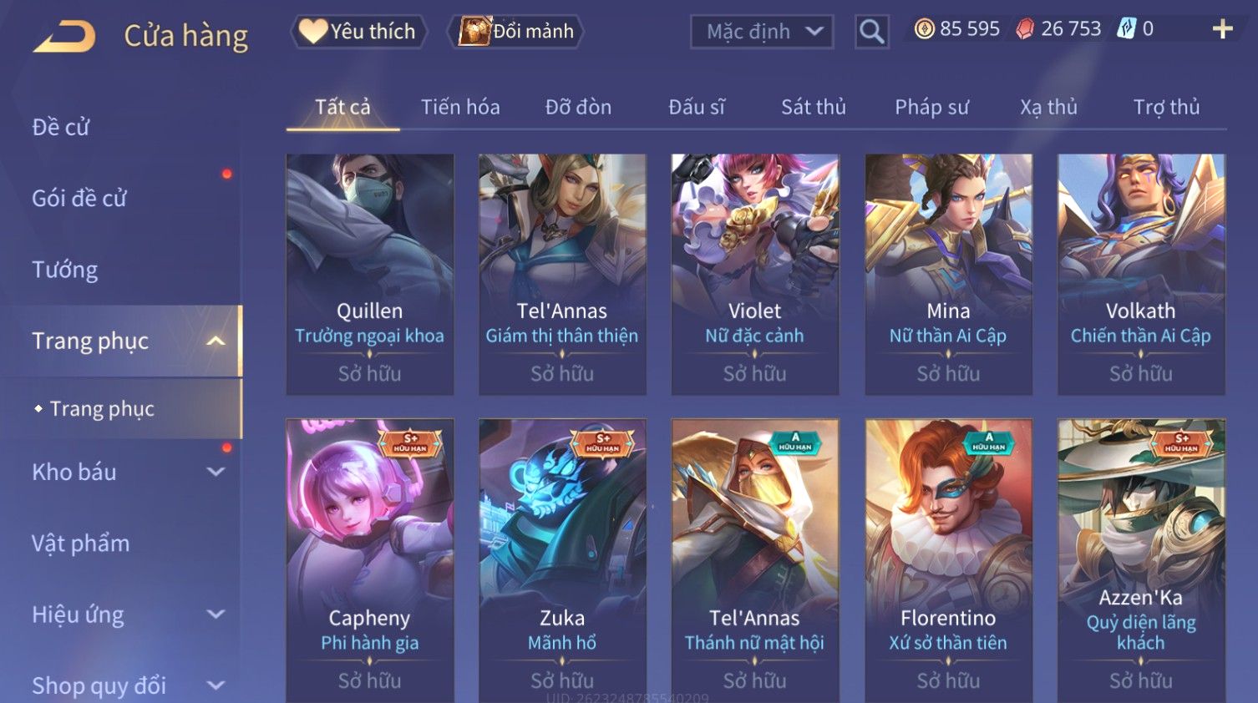
Task: Open the Mặc định sort dropdown
Action: (762, 32)
